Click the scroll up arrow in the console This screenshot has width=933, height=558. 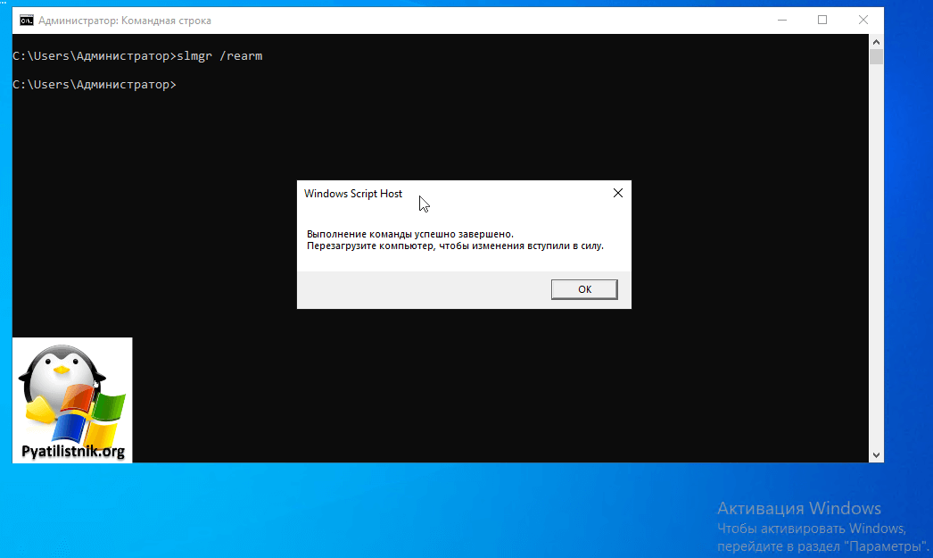[x=876, y=42]
